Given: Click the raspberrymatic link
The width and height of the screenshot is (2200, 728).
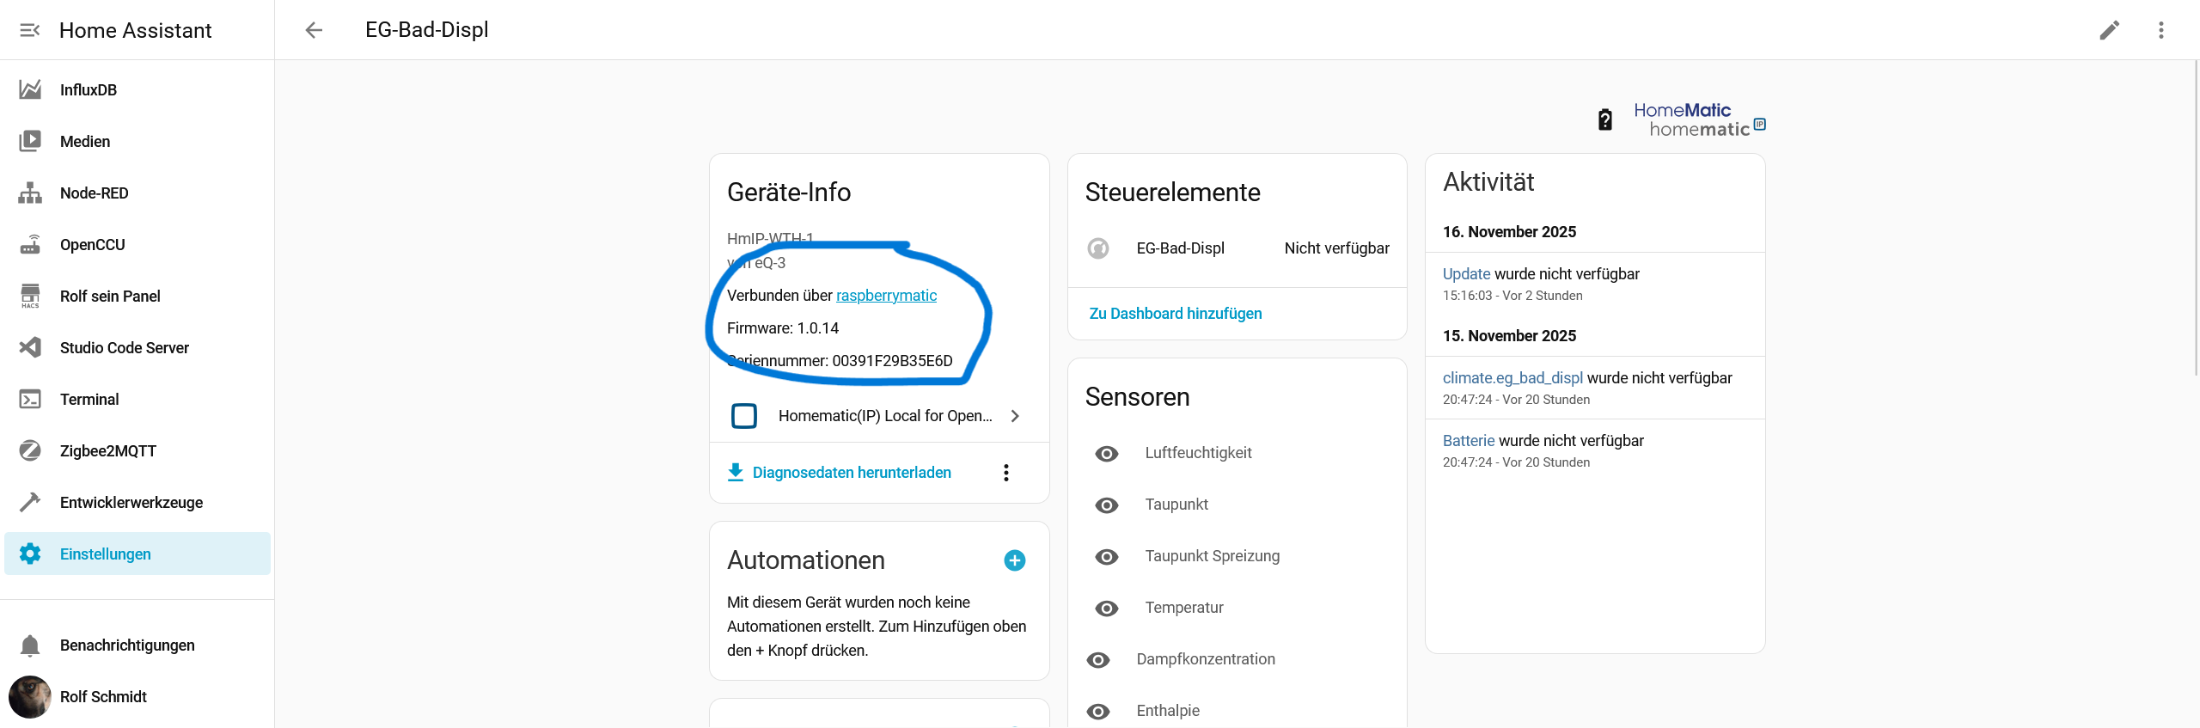Looking at the screenshot, I should [x=886, y=296].
